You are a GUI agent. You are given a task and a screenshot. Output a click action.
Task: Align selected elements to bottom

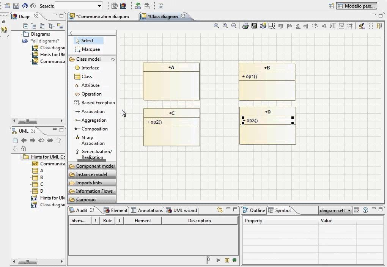[298, 26]
